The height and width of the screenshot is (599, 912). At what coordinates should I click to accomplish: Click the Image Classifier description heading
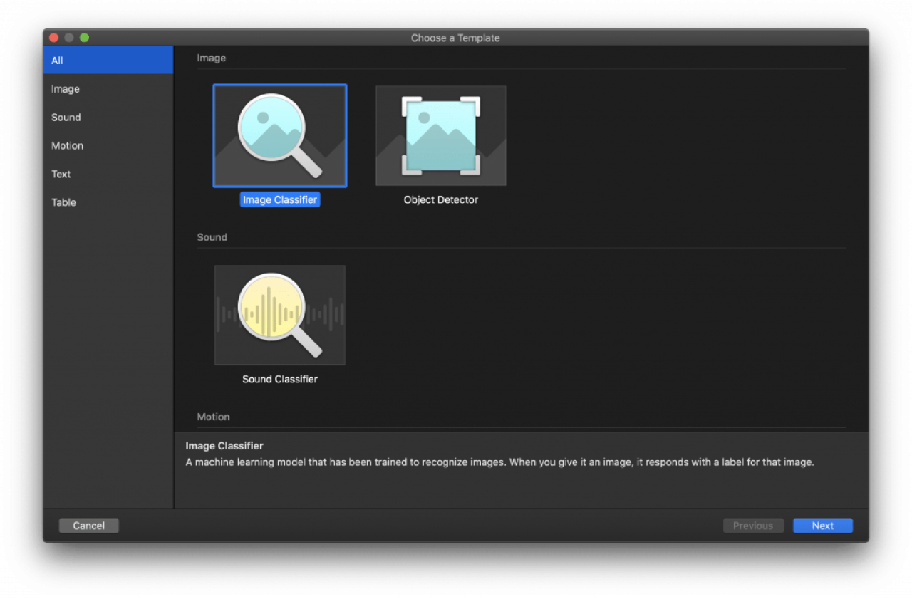point(224,446)
